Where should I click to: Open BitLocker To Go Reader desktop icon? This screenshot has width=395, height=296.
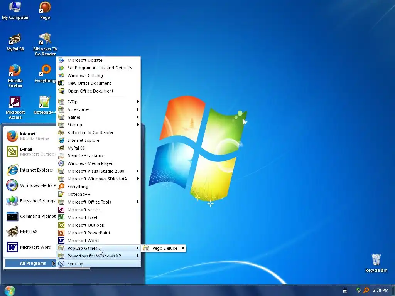(x=45, y=44)
